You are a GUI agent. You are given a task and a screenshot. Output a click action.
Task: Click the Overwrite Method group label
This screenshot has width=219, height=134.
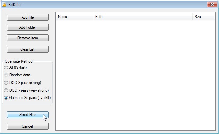coord(19,61)
